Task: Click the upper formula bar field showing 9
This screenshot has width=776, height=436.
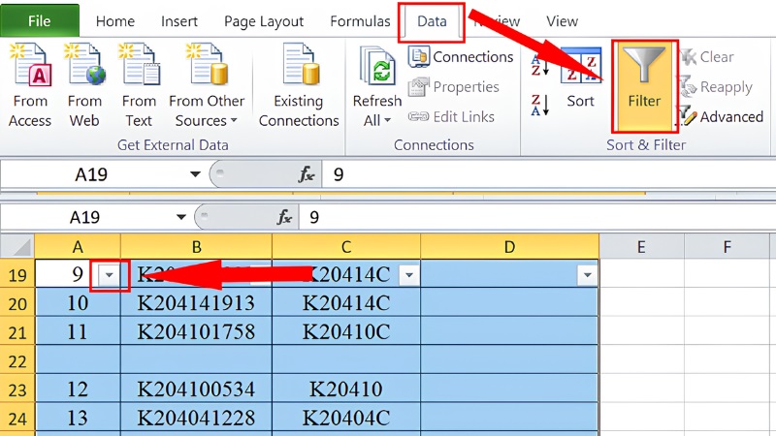Action: [548, 174]
